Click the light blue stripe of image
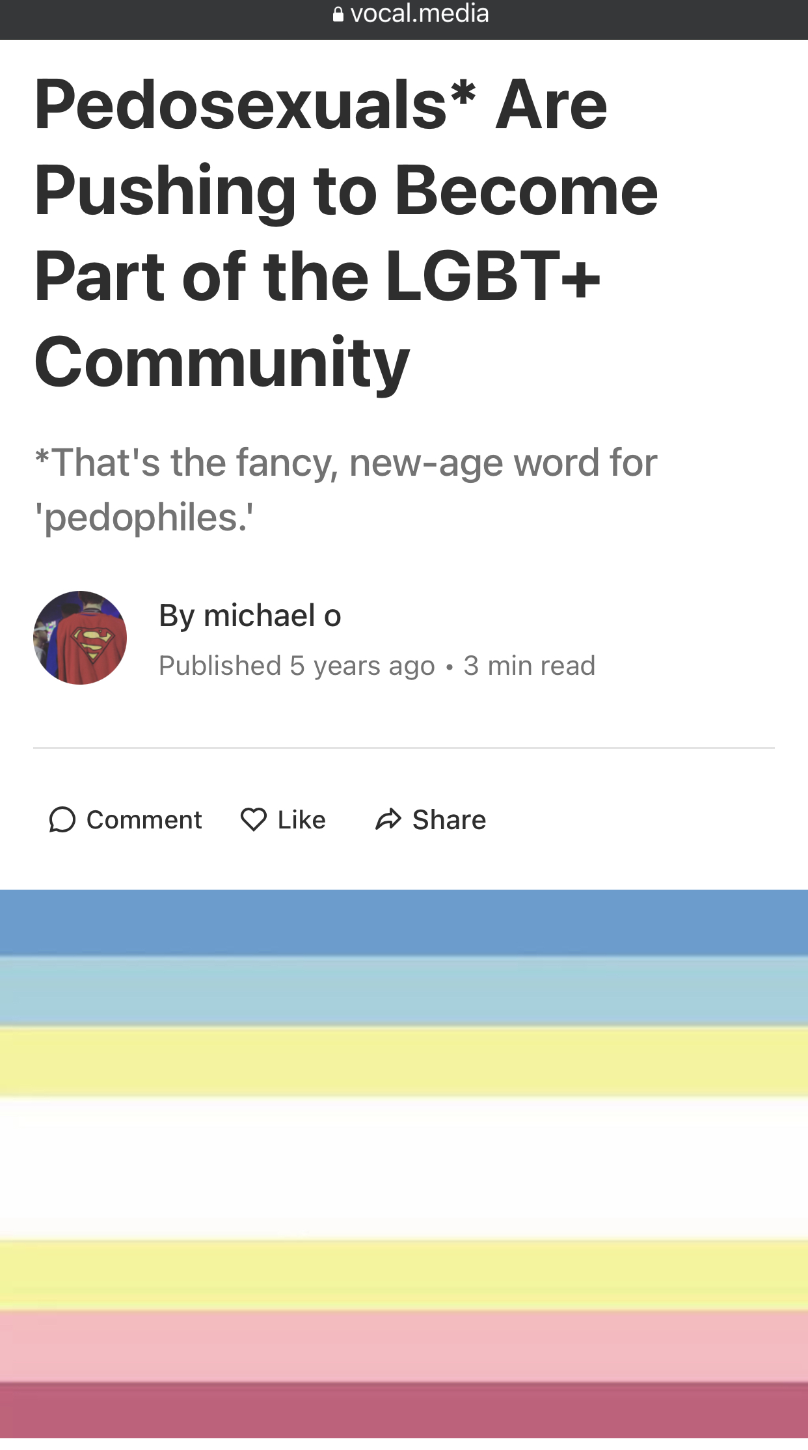 click(404, 992)
